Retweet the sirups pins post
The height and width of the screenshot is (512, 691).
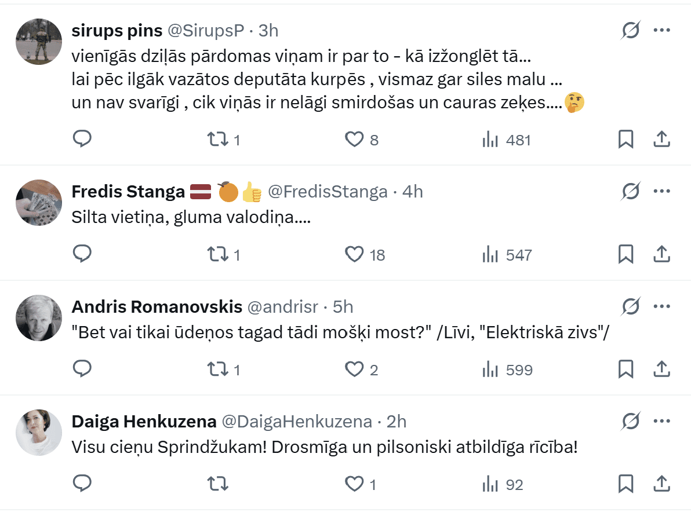[218, 140]
